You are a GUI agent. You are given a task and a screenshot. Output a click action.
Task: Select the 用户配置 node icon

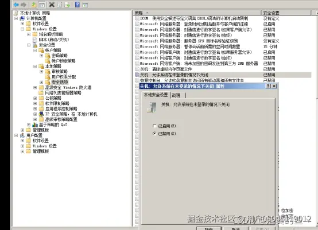coord(22,135)
